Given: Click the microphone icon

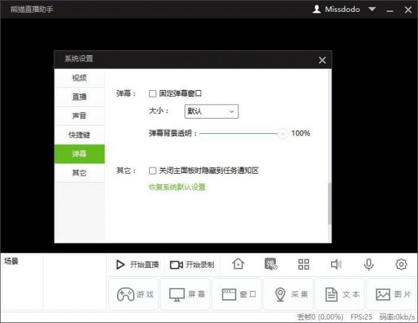Looking at the screenshot, I should [369, 264].
